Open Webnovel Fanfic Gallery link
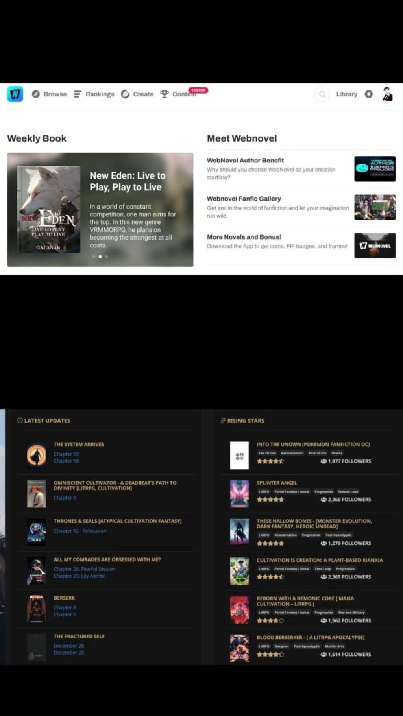403x716 pixels. pos(244,199)
